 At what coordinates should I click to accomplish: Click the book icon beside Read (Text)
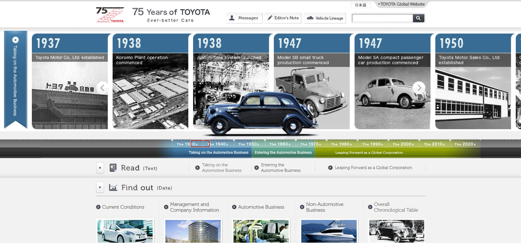coord(113,168)
